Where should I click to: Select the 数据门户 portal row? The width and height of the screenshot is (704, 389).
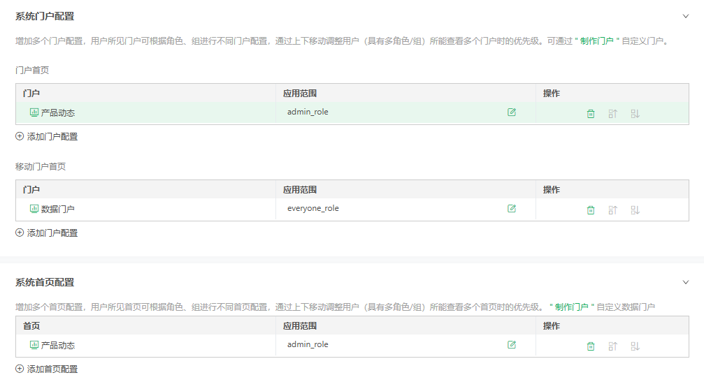tap(352, 209)
